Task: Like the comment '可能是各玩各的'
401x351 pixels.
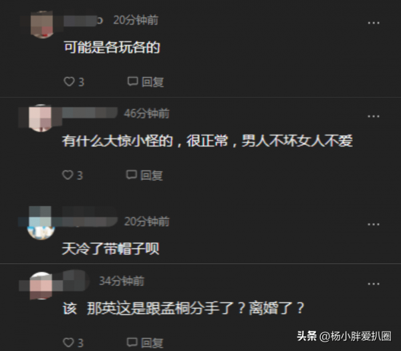Action: [69, 82]
